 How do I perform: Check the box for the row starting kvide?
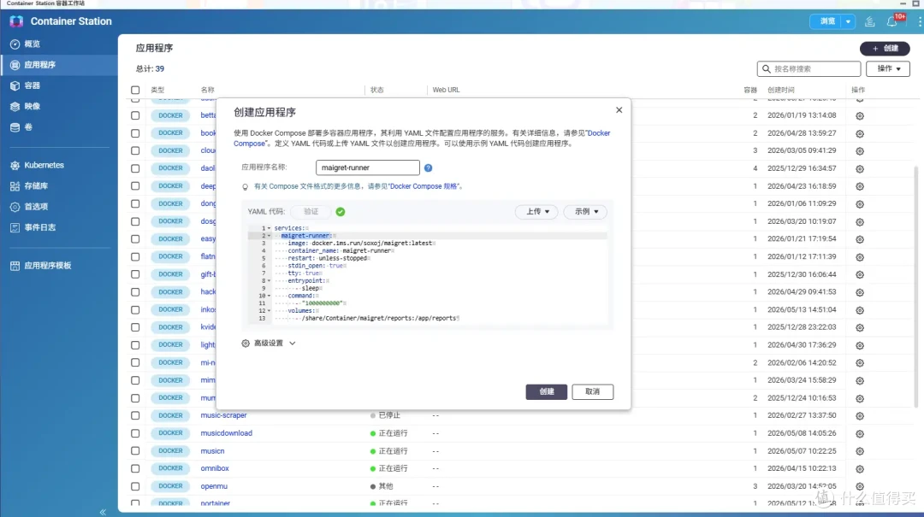tap(135, 327)
